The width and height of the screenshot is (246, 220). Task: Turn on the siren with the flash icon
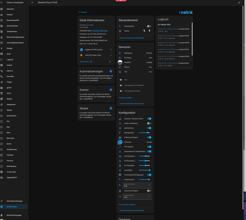(x=149, y=31)
